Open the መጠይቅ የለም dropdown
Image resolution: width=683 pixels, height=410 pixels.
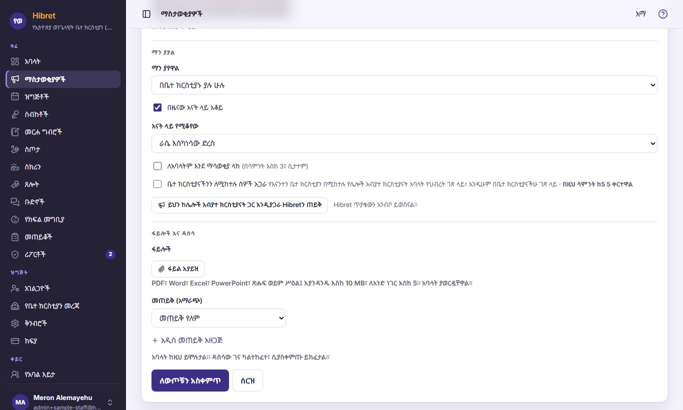pos(218,318)
